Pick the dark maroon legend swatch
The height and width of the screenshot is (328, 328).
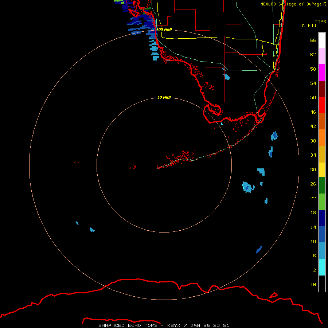[x=322, y=89]
